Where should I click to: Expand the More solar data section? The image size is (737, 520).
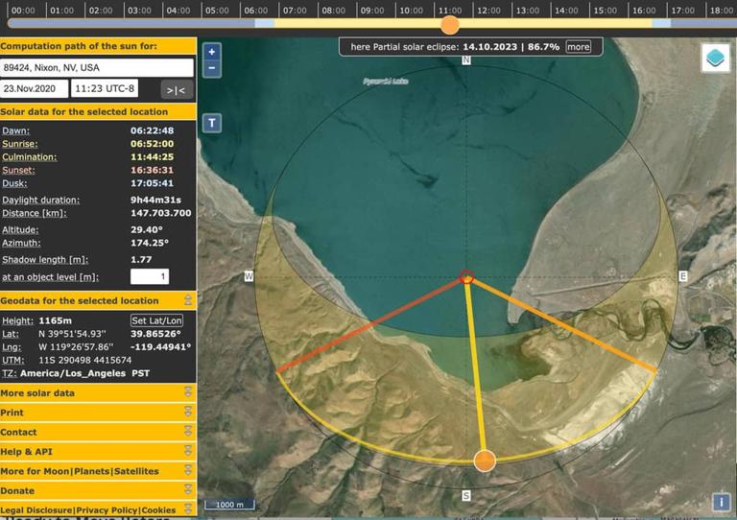[98, 393]
